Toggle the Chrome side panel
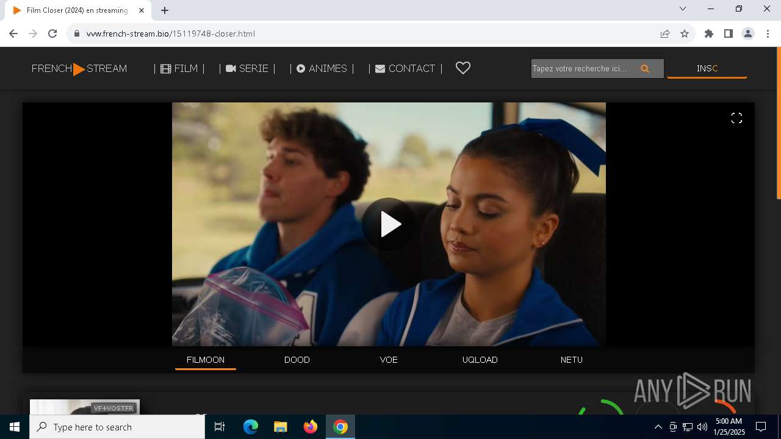This screenshot has width=781, height=439. [x=729, y=34]
